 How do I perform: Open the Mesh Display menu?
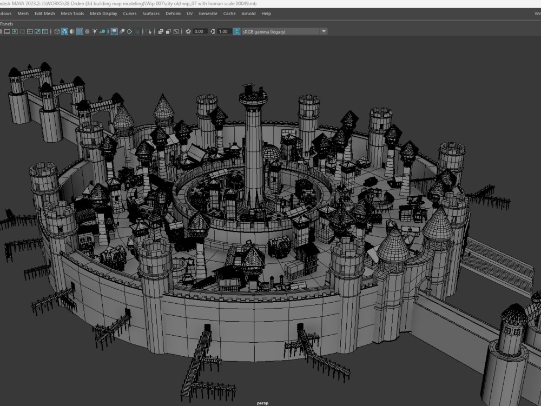coord(103,14)
